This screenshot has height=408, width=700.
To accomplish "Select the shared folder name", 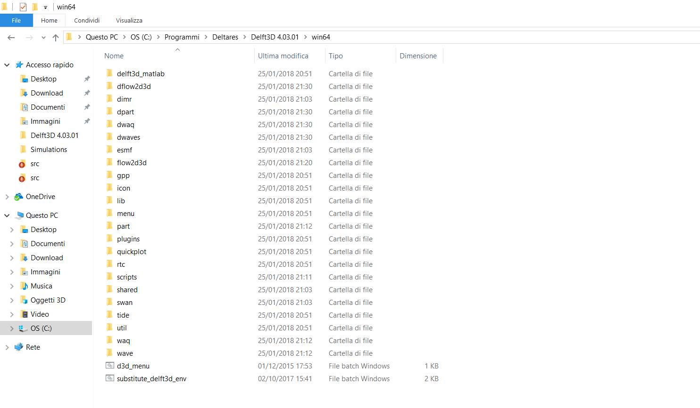I will click(127, 290).
